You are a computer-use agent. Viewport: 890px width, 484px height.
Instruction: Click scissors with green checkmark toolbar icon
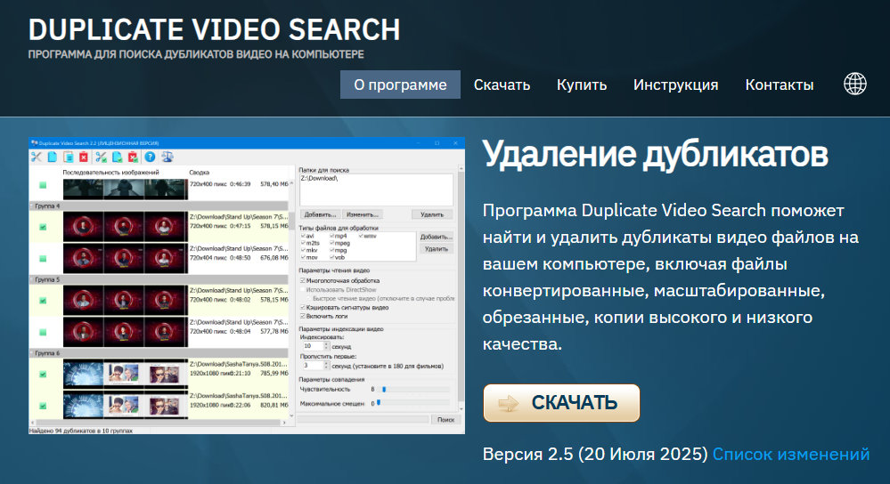pyautogui.click(x=101, y=157)
